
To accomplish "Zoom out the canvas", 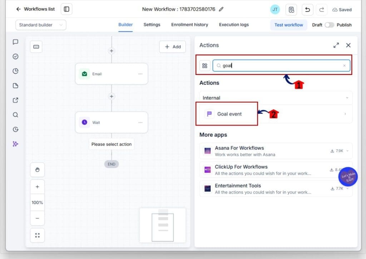I will [37, 218].
